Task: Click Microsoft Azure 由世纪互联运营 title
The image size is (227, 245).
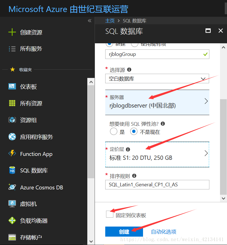Action: (68, 9)
